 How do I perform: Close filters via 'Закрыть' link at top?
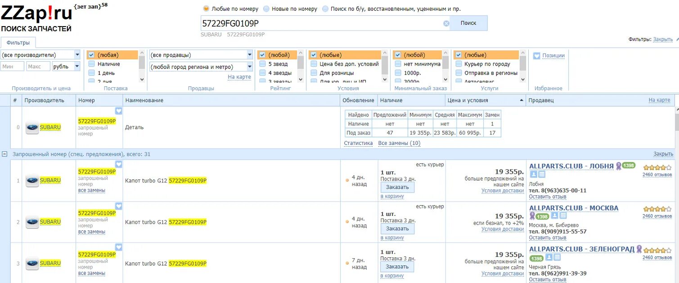tap(663, 40)
